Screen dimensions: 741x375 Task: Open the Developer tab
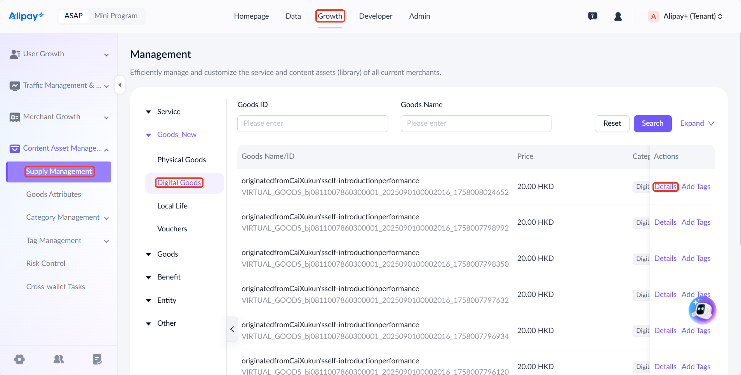[376, 16]
